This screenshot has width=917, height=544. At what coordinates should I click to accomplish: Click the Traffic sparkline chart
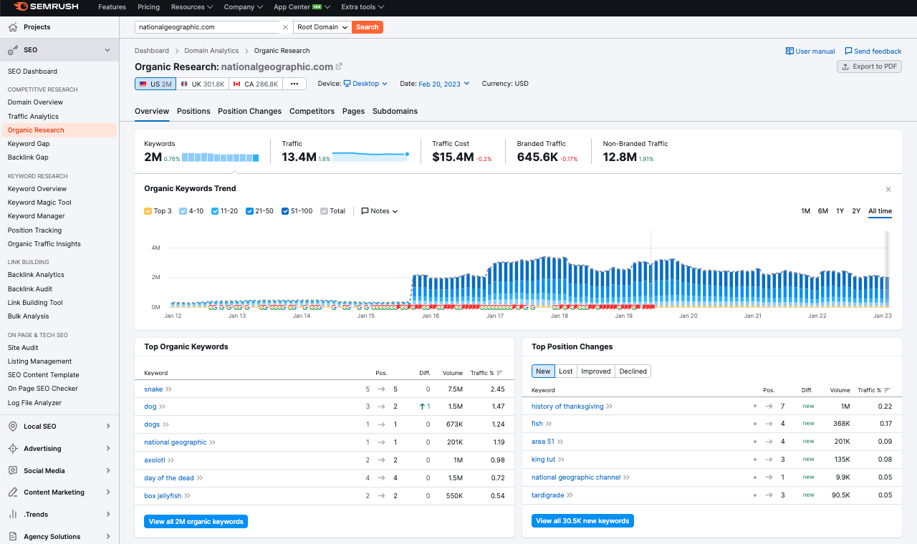point(371,156)
